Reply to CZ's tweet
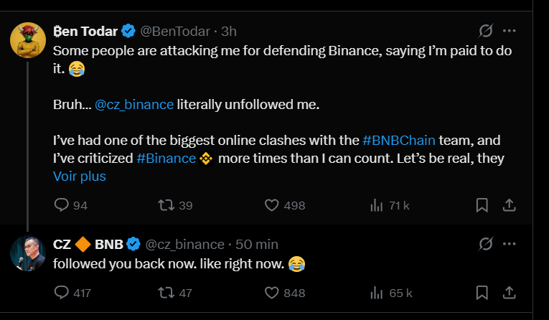 62,293
